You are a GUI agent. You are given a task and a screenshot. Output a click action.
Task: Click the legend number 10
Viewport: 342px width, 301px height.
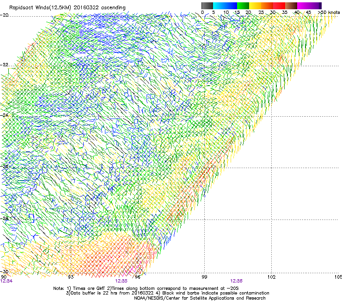[x=226, y=13]
